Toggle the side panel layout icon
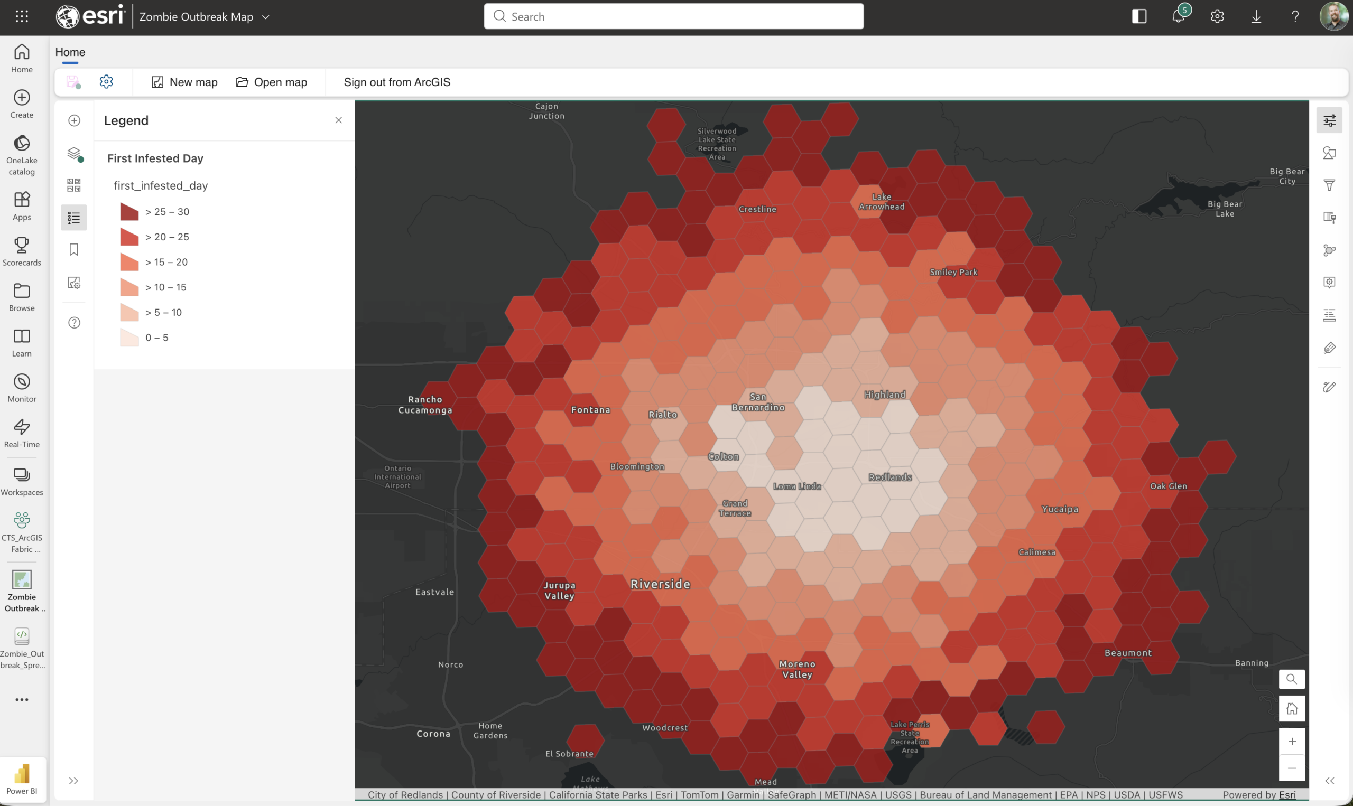 pyautogui.click(x=1139, y=16)
